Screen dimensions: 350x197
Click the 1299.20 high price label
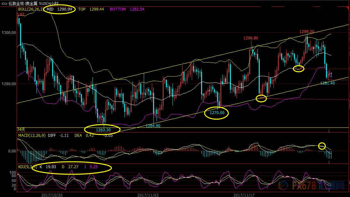coord(306,32)
